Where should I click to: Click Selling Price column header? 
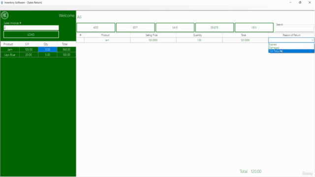pos(153,35)
